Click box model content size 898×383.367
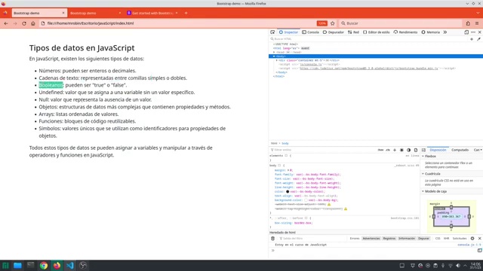The width and height of the screenshot is (483, 271). coord(451,217)
